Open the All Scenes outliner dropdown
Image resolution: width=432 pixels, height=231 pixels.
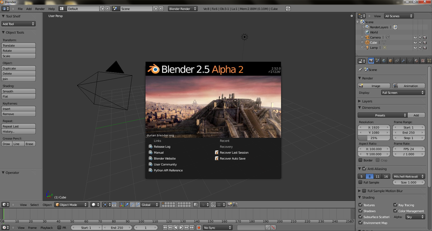point(399,16)
